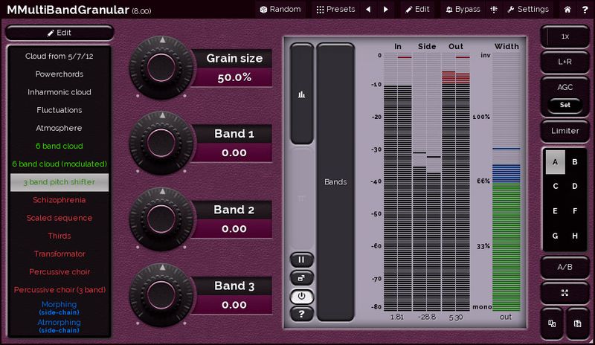The width and height of the screenshot is (595, 345).
Task: Click the morph grid icon below A/B
Action: point(565,293)
